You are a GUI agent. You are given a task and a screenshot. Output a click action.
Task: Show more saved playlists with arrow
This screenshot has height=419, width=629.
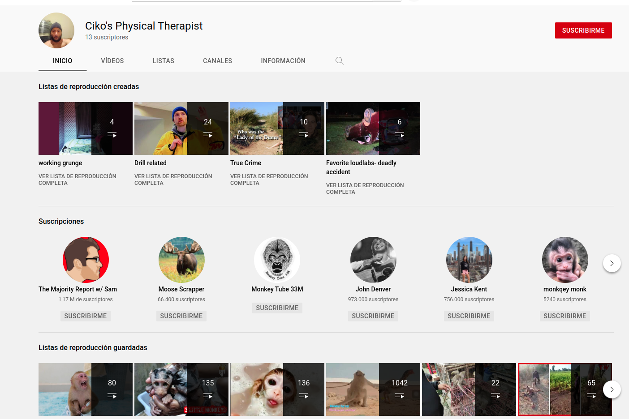pyautogui.click(x=612, y=389)
